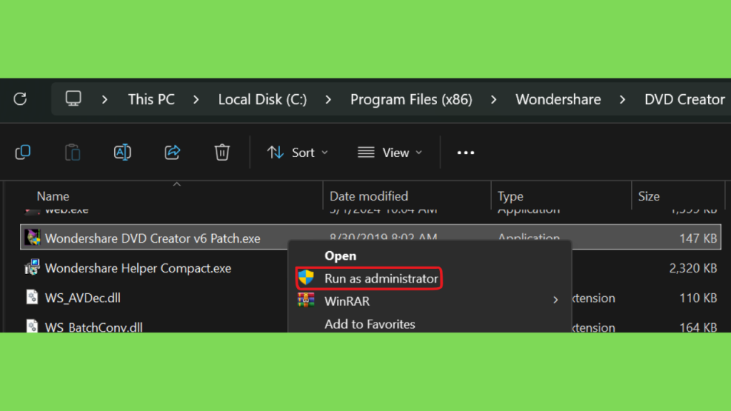This screenshot has width=731, height=411.
Task: Expand the chevron after the monitor icon
Action: 104,99
